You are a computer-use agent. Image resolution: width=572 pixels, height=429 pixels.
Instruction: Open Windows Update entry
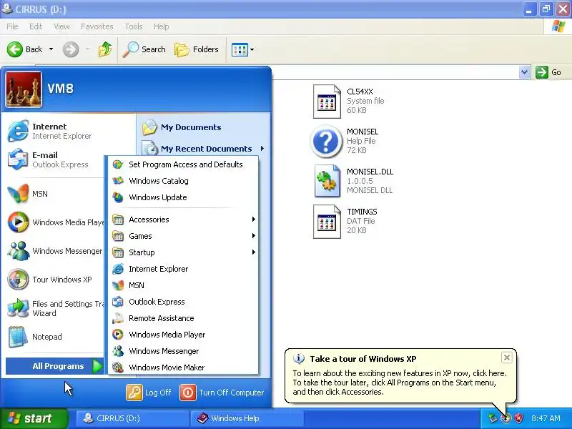tap(183, 197)
